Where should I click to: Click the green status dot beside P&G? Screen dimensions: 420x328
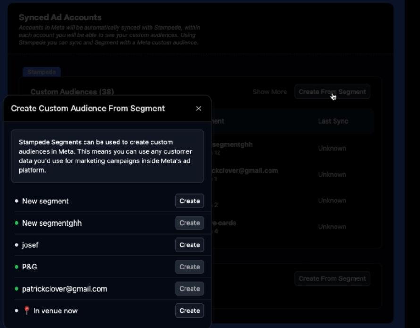tap(17, 267)
